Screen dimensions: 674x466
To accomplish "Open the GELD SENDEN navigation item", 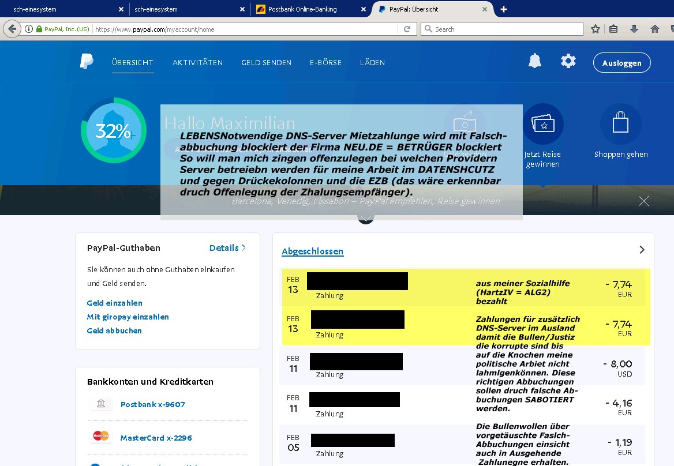I will [x=266, y=63].
